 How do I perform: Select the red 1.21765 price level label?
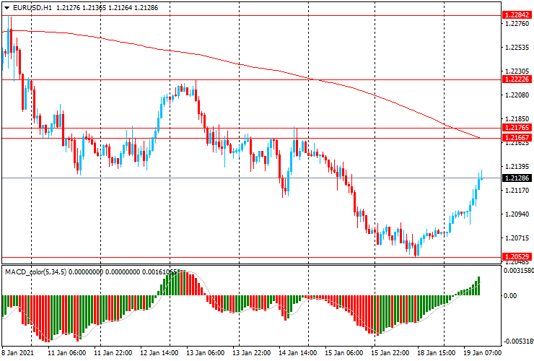(517, 128)
